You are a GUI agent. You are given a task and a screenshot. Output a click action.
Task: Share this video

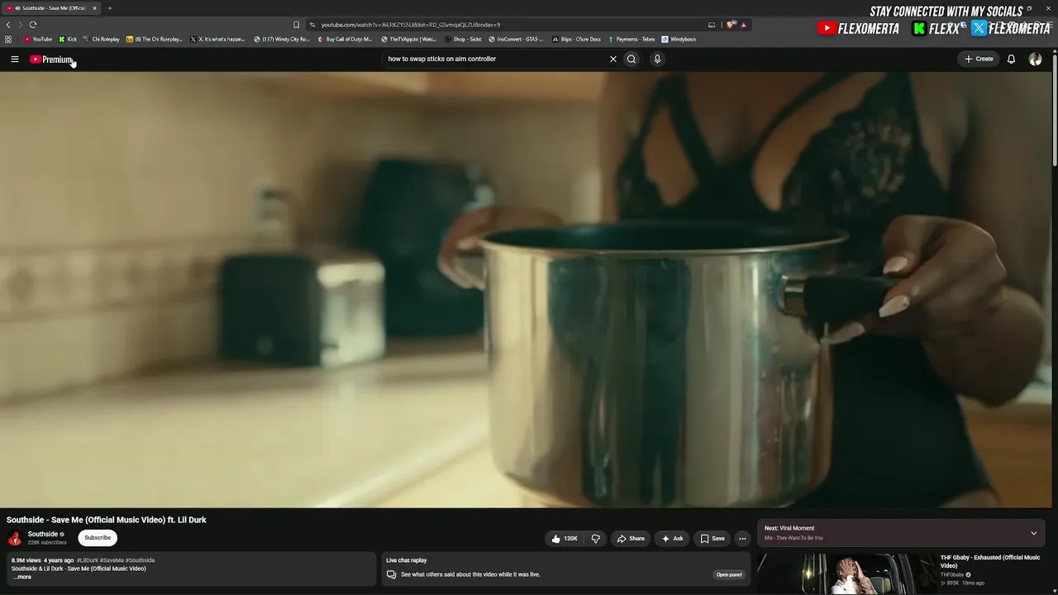coord(631,539)
